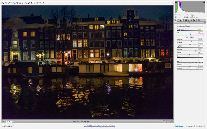Copy current settings to before icon
Viewport: 207px width, 129px height.
pos(169,122)
